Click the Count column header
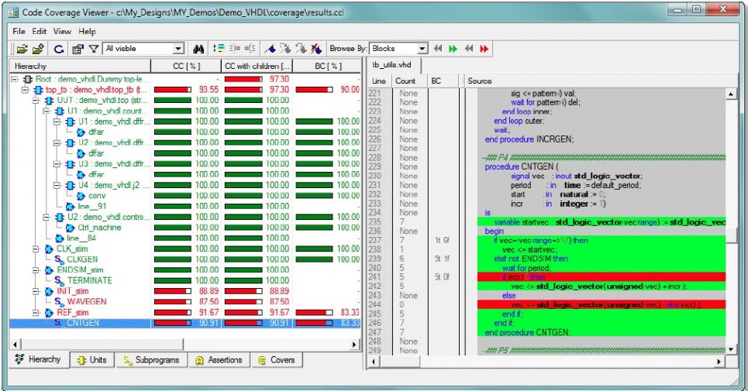 [x=408, y=81]
